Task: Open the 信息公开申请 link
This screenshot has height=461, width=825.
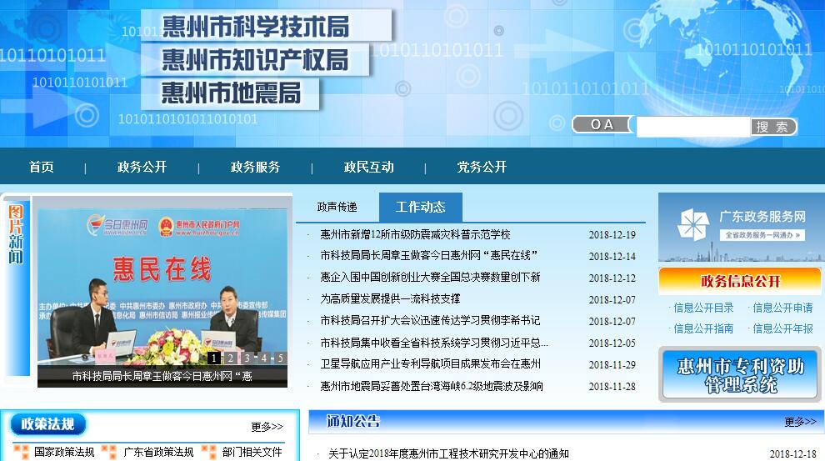Action: (x=782, y=308)
